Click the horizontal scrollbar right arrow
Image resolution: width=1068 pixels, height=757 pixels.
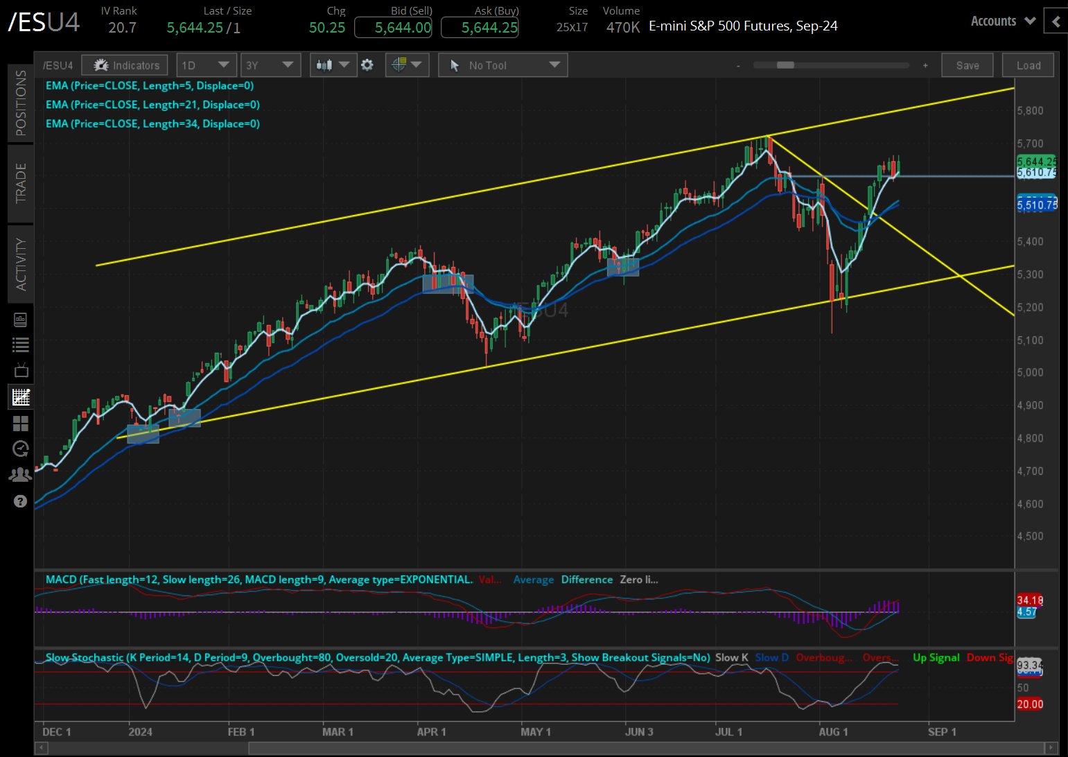click(x=1051, y=748)
